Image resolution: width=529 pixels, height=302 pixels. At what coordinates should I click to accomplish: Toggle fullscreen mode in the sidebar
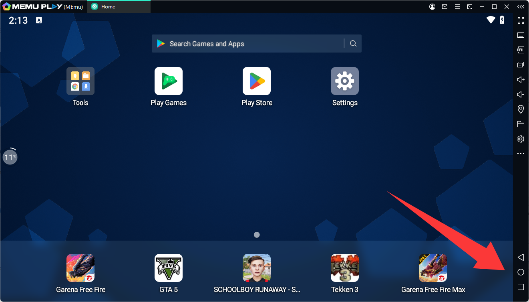521,20
